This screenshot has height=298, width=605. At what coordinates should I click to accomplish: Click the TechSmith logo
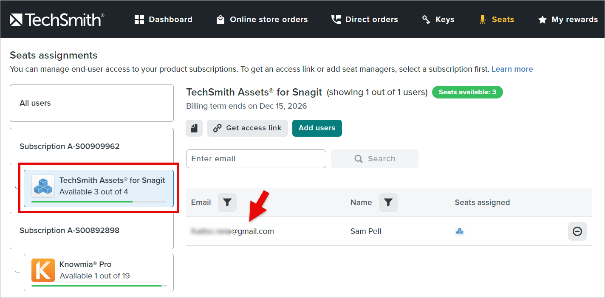coord(57,20)
